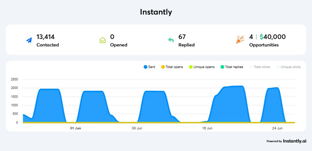Click the party popper Opportunities icon

240,40
